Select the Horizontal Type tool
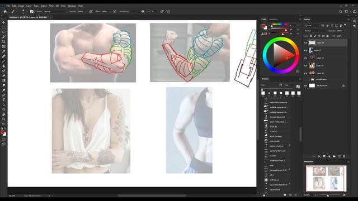 tap(4, 99)
